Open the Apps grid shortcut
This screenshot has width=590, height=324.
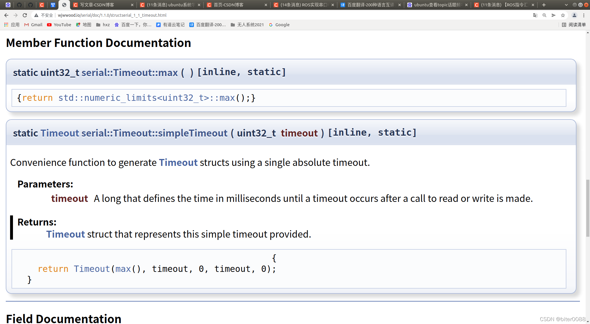tap(12, 25)
